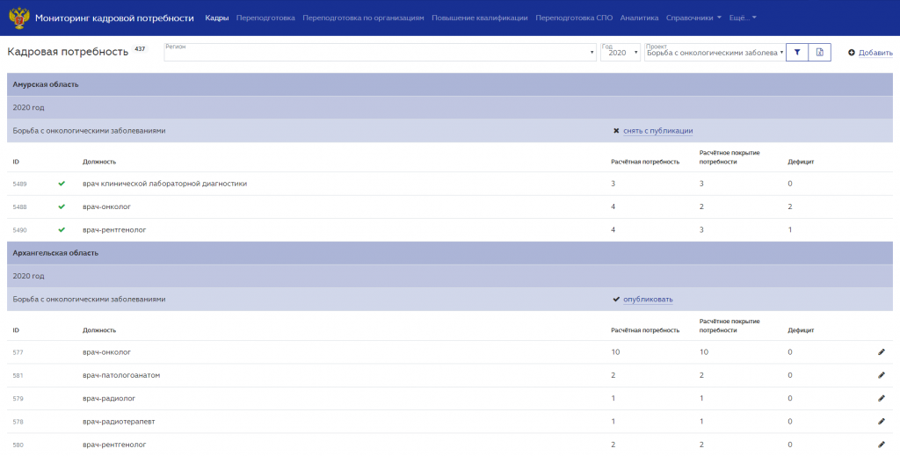The width and height of the screenshot is (900, 456).
Task: Click plus icon next to Добавить
Action: [852, 53]
